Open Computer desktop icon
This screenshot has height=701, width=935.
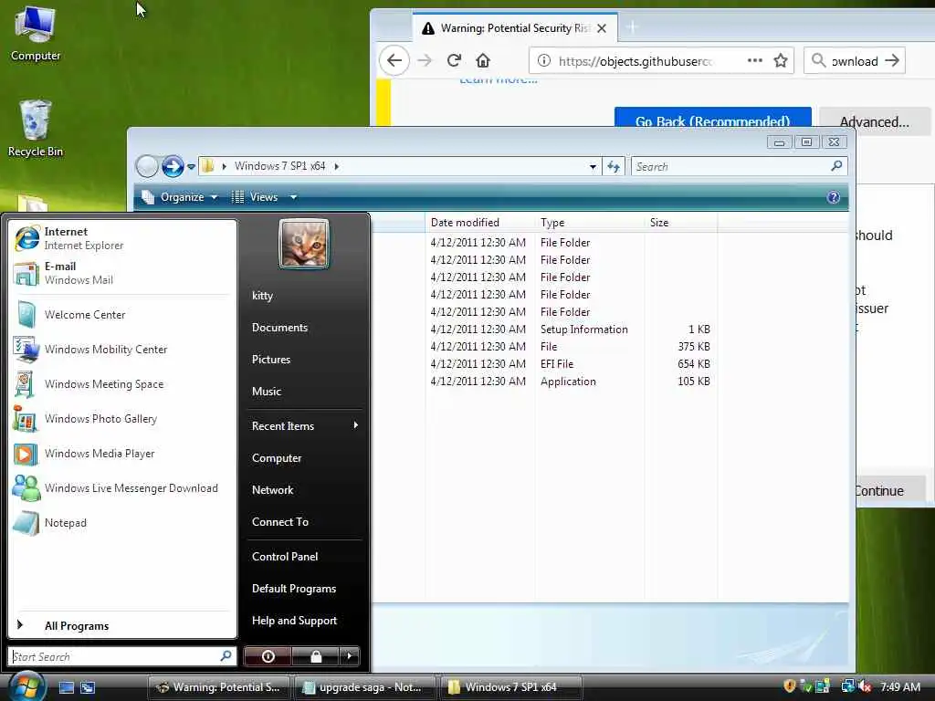click(x=36, y=33)
